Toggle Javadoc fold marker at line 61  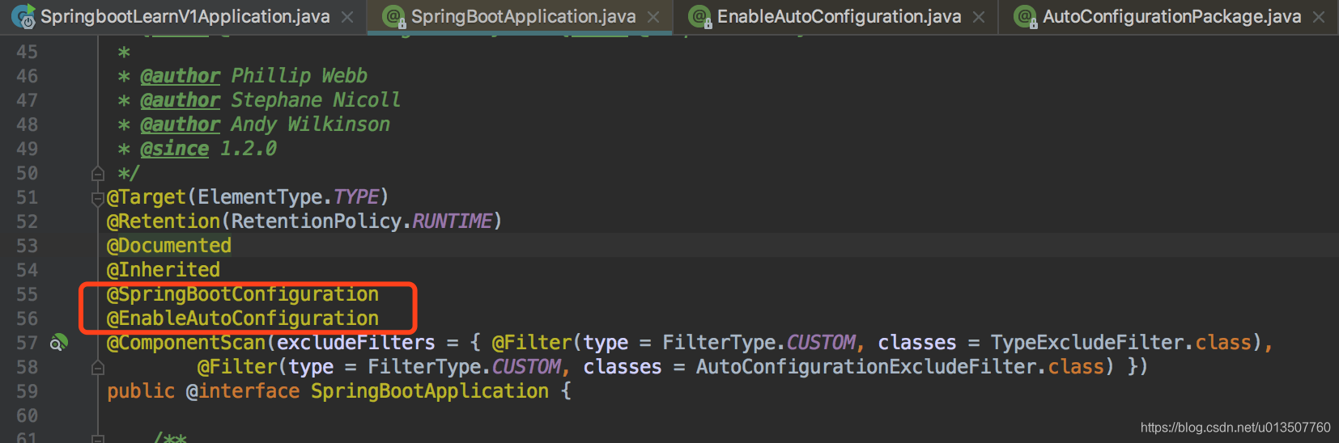point(98,439)
